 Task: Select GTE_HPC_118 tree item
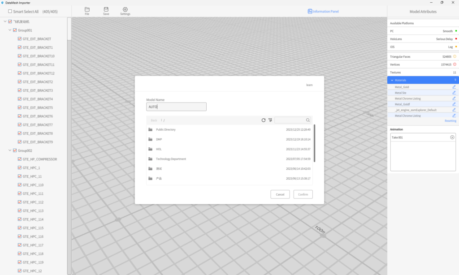33,254
